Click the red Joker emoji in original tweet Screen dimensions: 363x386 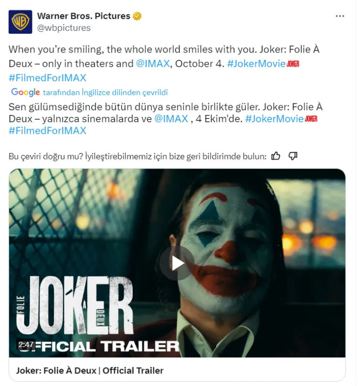pyautogui.click(x=293, y=64)
